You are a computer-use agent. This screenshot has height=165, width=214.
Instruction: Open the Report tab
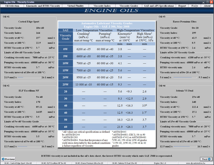(x=182, y=6)
